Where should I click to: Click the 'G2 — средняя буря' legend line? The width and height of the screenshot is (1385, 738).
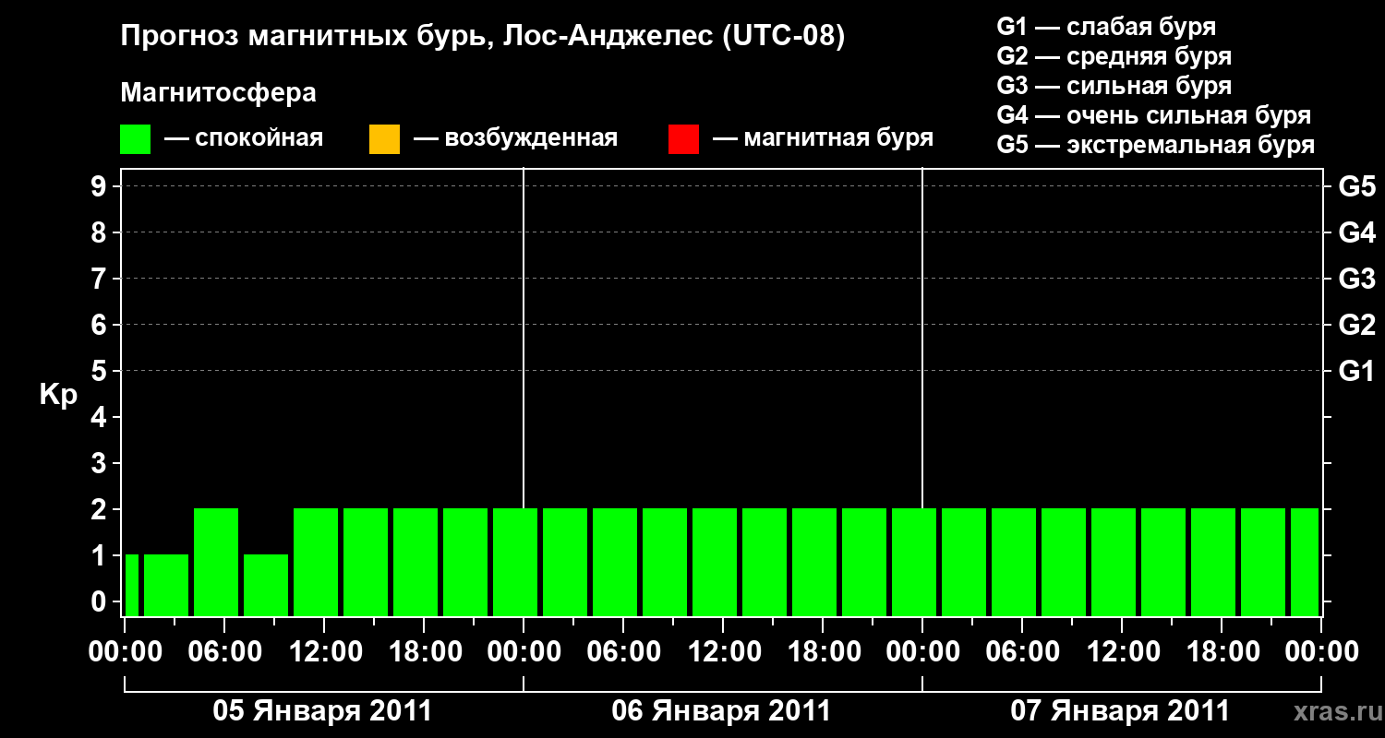click(1114, 56)
